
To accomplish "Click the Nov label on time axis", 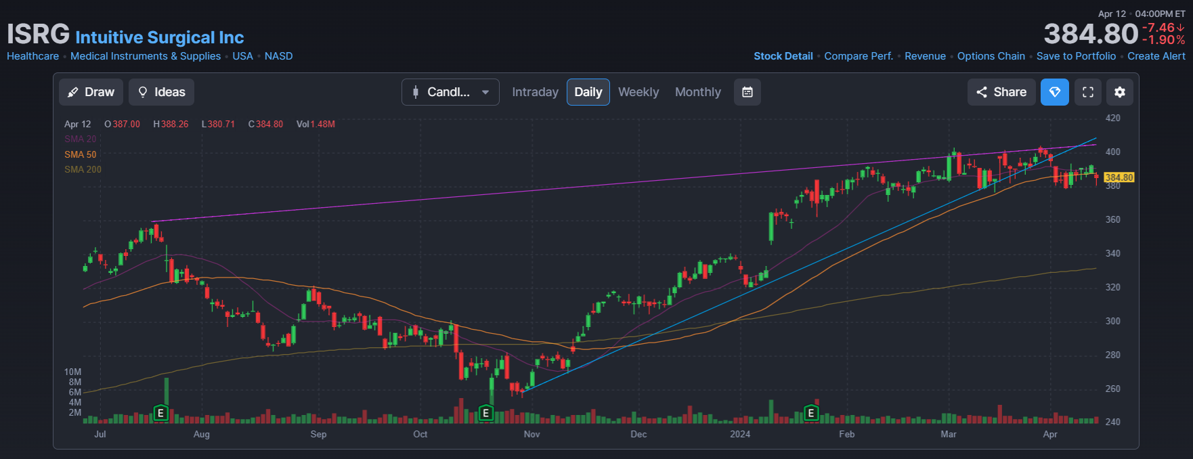I will click(x=532, y=435).
